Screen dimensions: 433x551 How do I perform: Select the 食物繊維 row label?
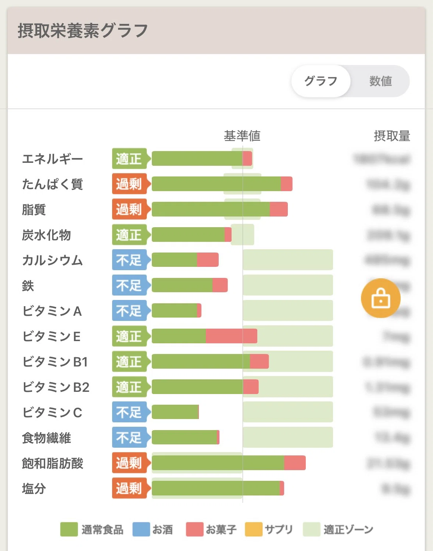[46, 438]
